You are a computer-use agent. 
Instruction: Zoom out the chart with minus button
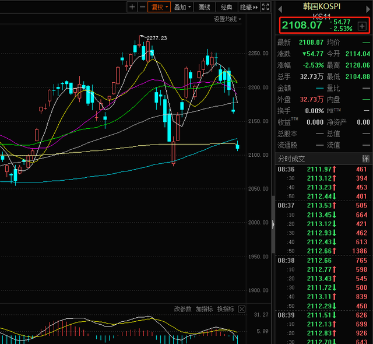pyautogui.click(x=142, y=7)
